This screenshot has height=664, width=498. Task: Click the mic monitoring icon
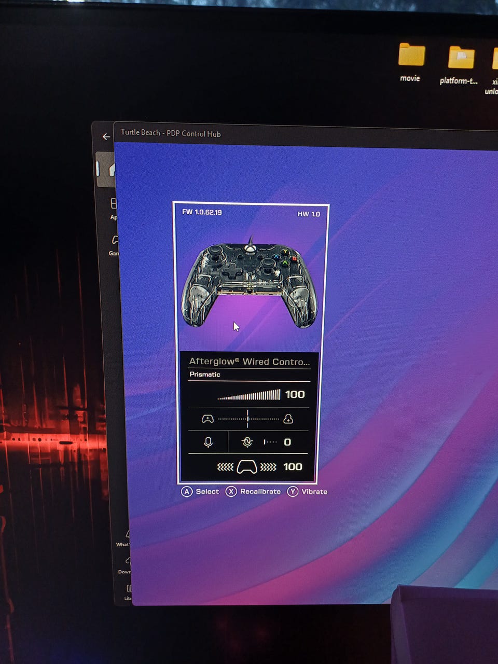[x=247, y=442]
